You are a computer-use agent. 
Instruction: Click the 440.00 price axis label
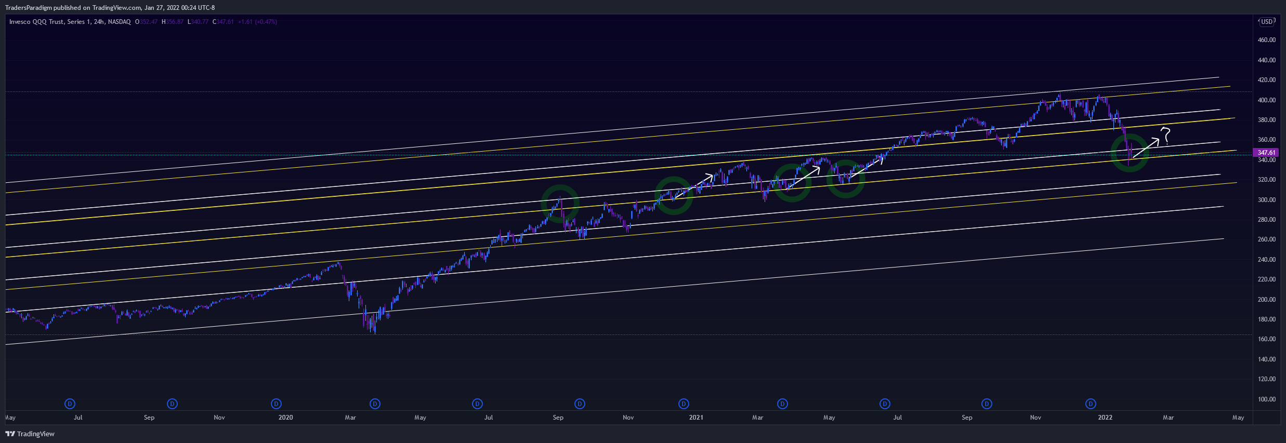pos(1266,60)
